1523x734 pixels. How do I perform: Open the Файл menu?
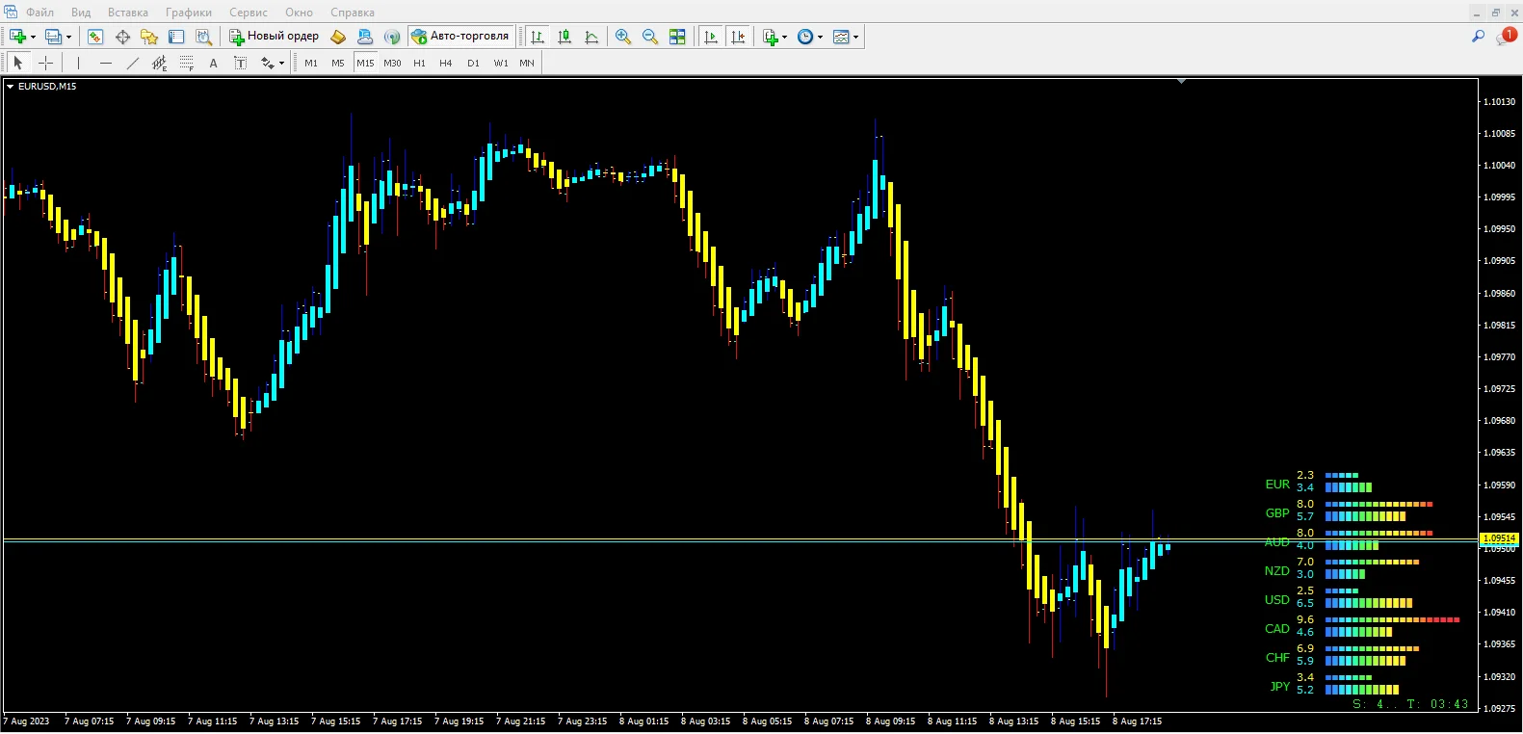point(39,13)
